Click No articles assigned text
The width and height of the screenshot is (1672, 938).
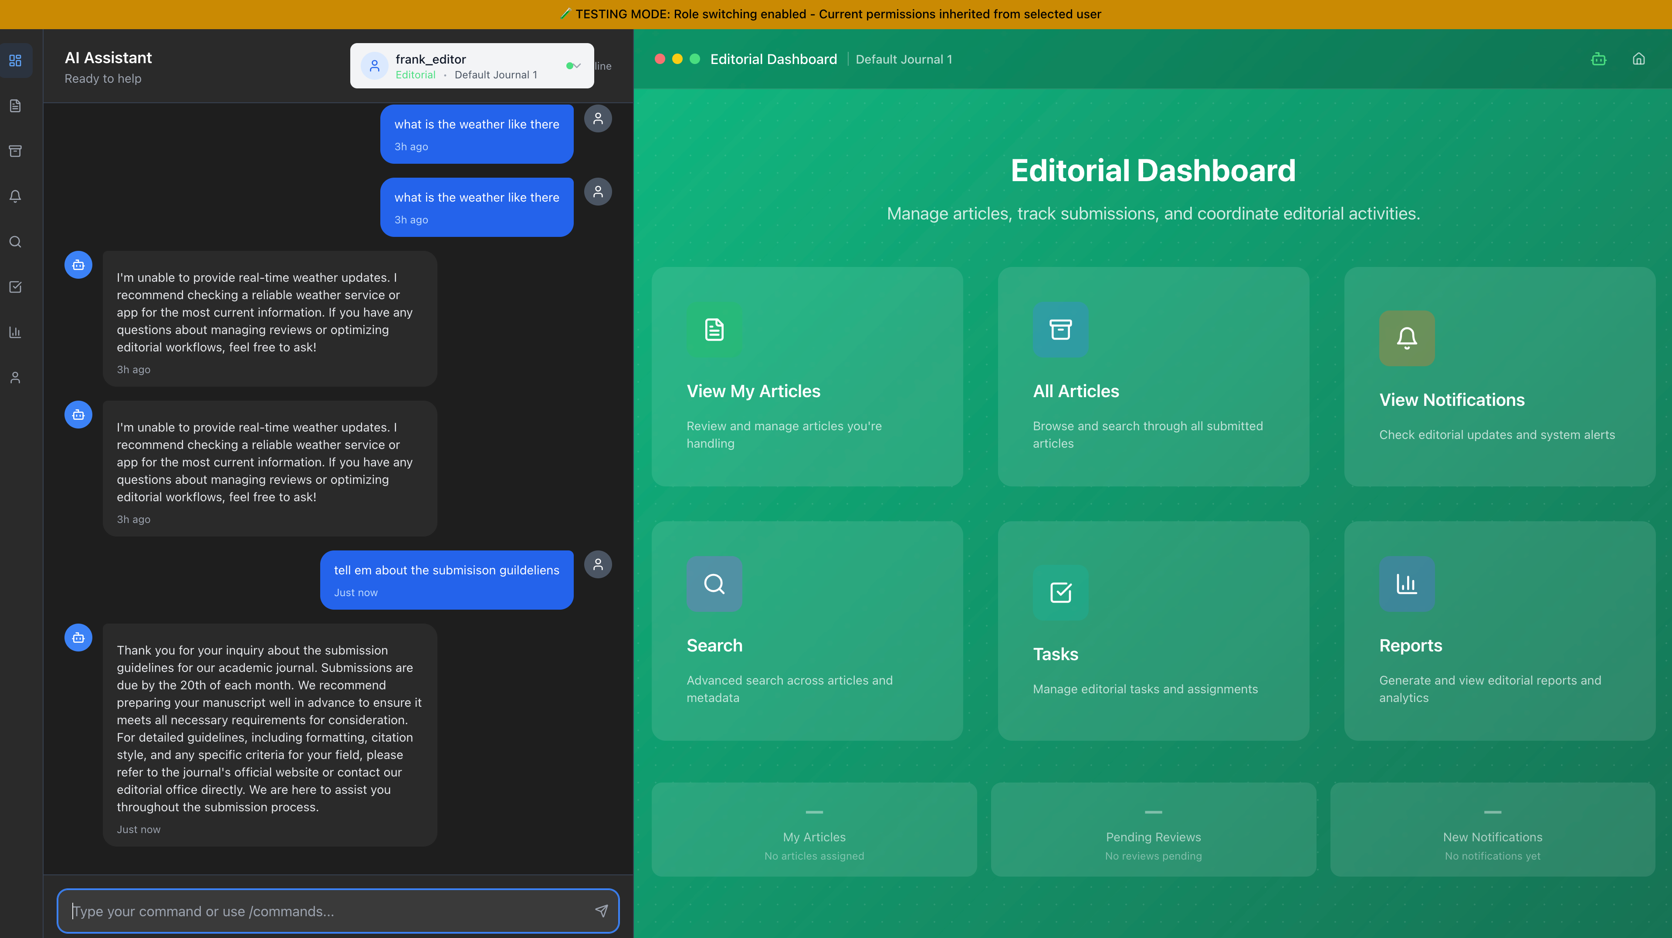click(x=814, y=856)
